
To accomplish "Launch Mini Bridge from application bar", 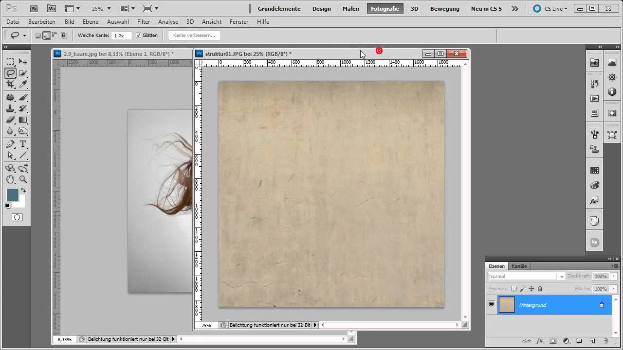I will tap(51, 9).
